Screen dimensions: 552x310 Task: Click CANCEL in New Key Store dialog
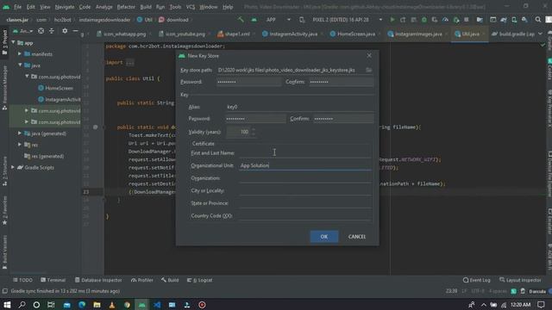pos(356,237)
